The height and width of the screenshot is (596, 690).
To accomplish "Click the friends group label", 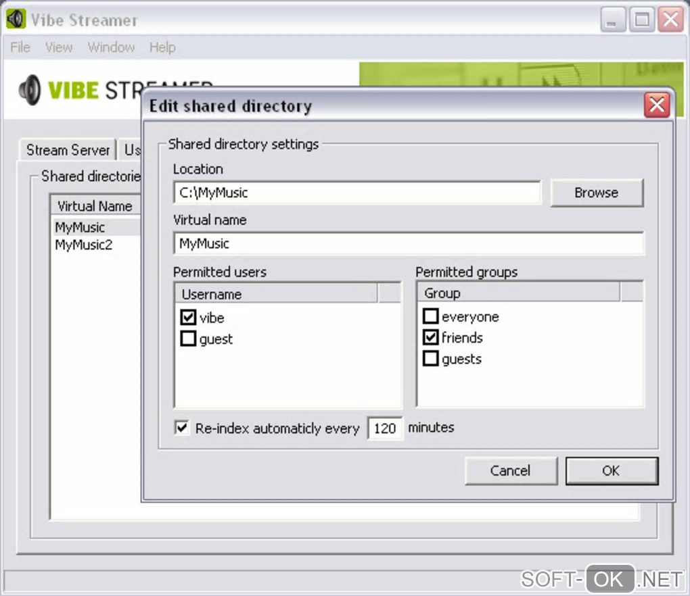I will point(462,337).
